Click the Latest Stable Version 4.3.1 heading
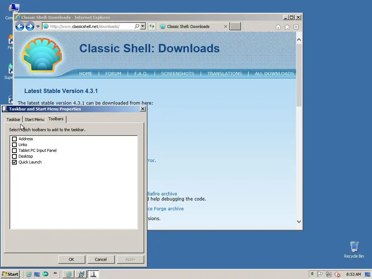 tap(61, 91)
